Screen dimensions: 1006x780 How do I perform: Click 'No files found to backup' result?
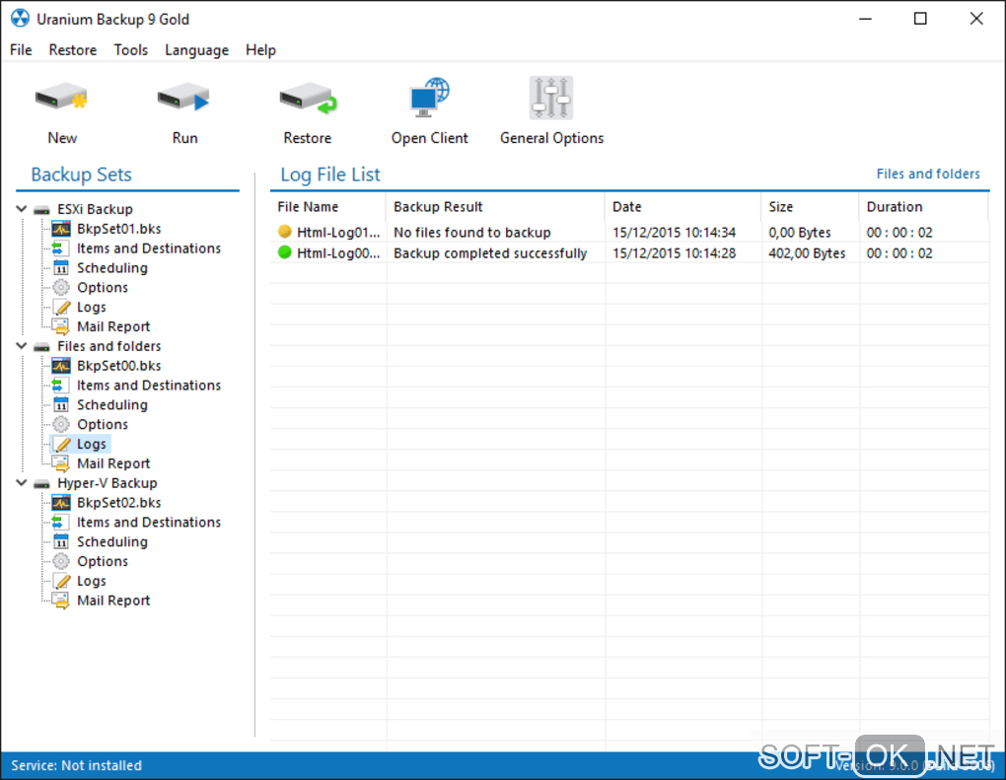click(472, 232)
